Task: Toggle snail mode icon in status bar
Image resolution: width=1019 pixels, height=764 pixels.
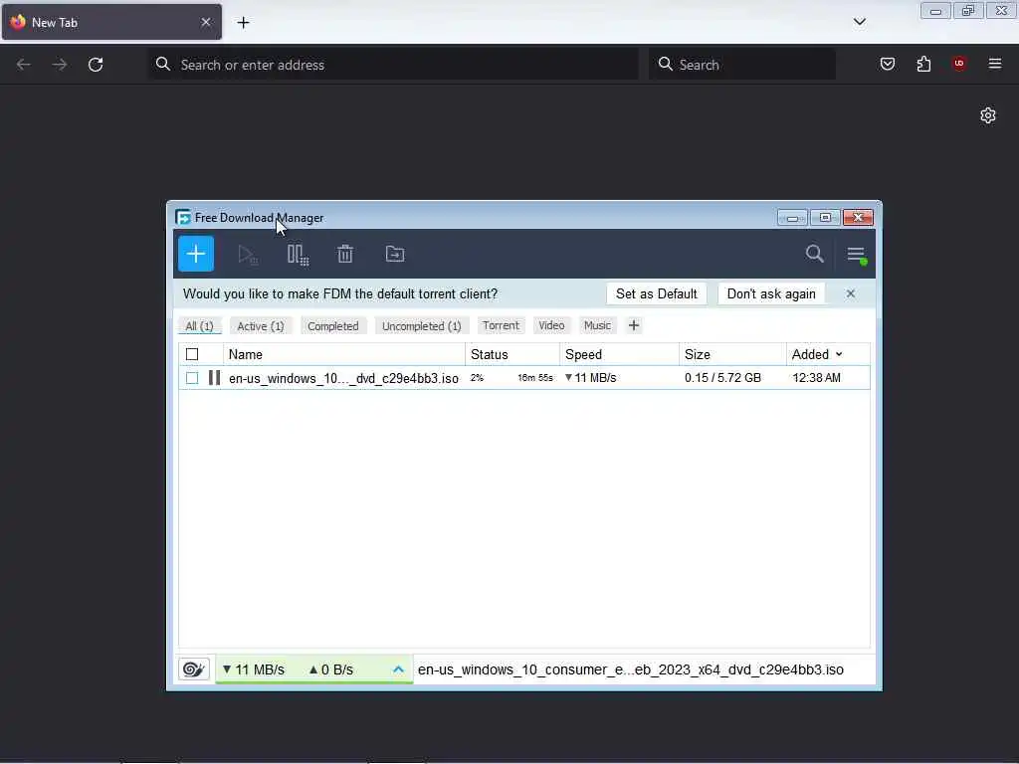Action: pos(194,669)
